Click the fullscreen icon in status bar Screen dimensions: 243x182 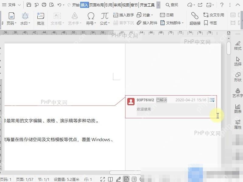[103, 179]
